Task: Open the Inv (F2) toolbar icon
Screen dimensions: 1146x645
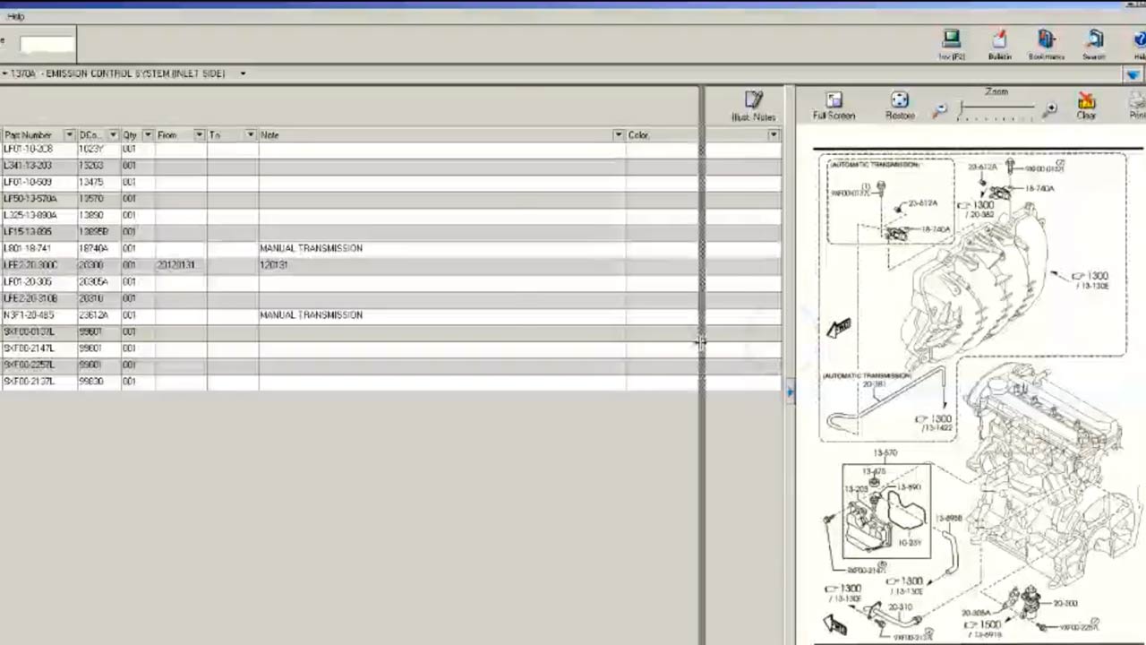Action: [x=951, y=44]
